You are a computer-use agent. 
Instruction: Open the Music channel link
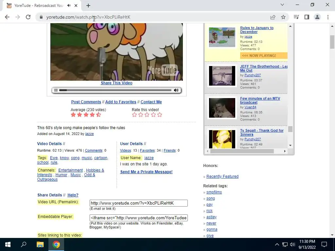coord(76,175)
